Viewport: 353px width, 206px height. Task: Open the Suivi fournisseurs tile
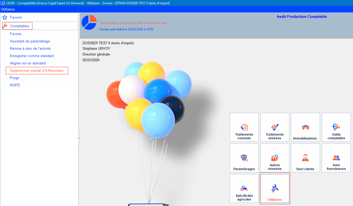(336, 158)
